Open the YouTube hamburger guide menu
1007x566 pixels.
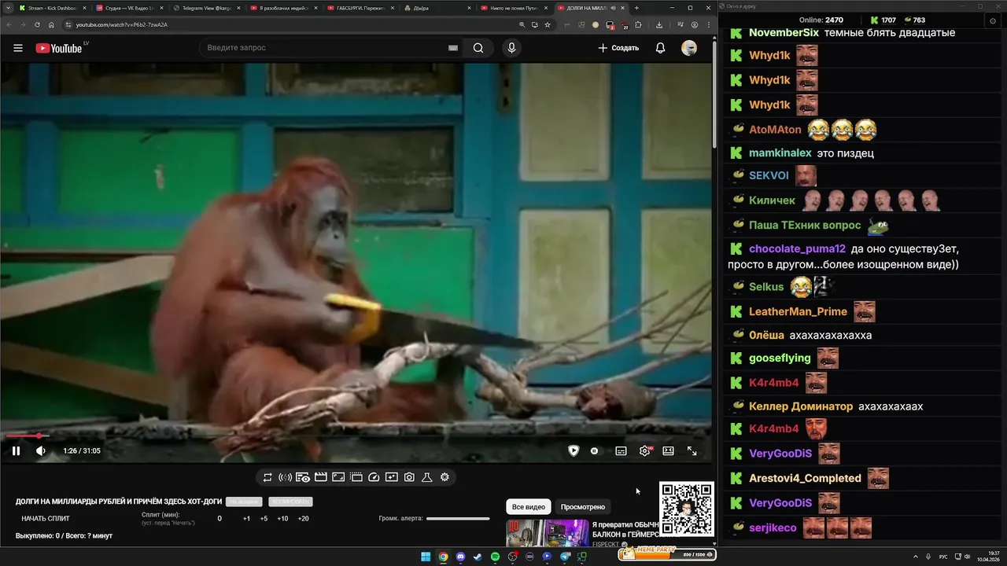(18, 48)
